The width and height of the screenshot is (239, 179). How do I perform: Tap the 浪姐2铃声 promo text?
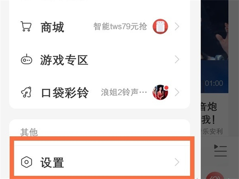pos(124,92)
